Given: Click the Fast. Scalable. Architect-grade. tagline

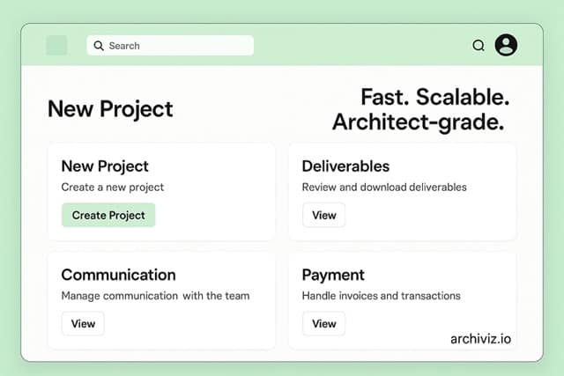Looking at the screenshot, I should coord(421,110).
